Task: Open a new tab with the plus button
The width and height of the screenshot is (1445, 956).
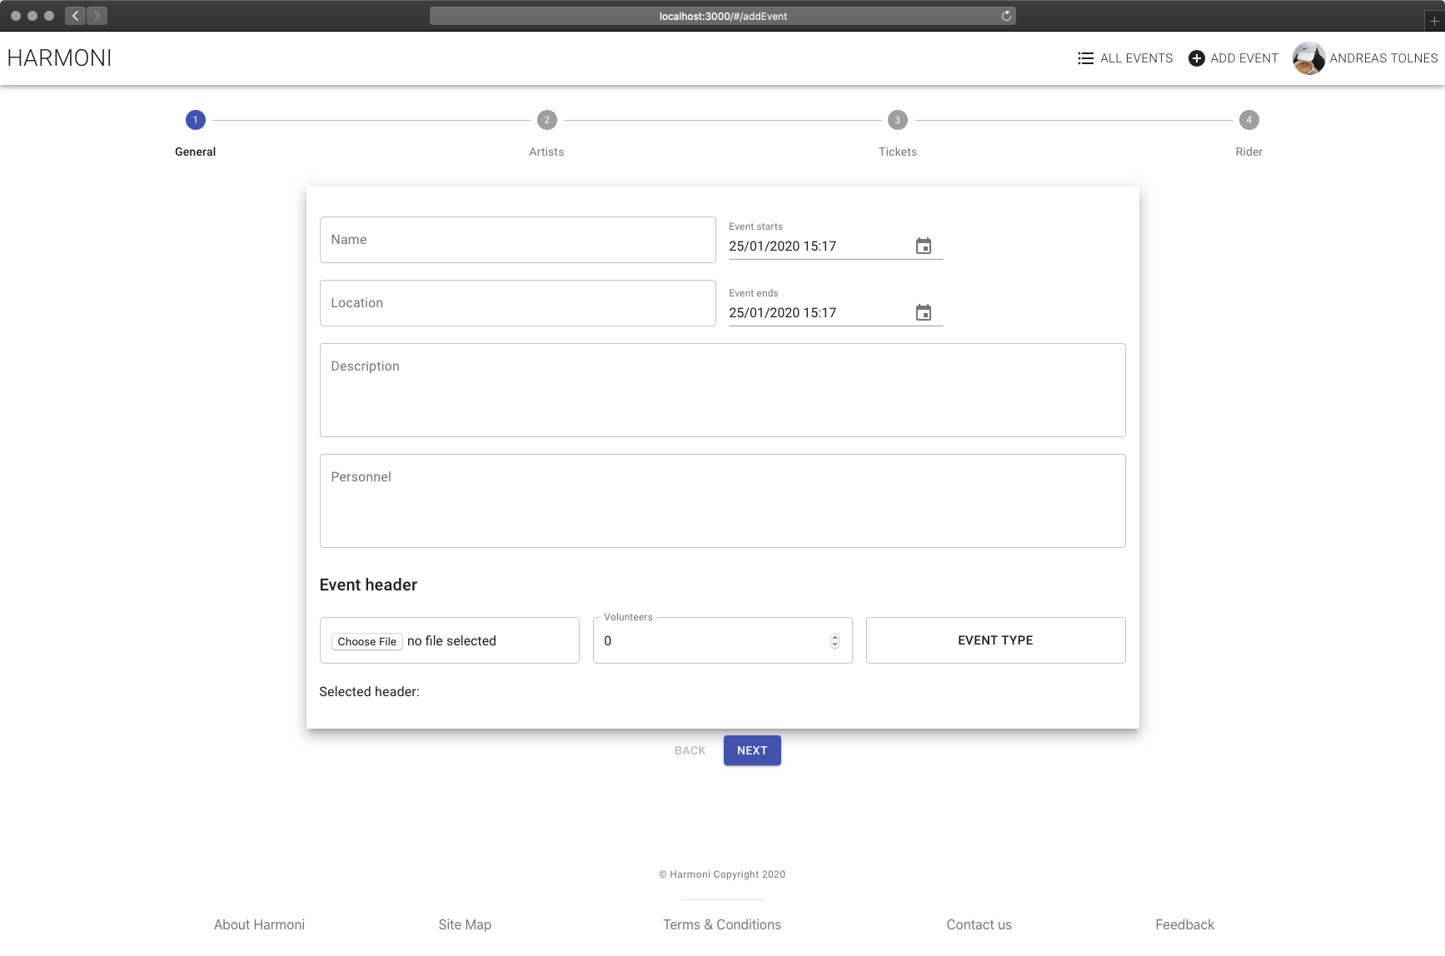Action: click(1434, 21)
